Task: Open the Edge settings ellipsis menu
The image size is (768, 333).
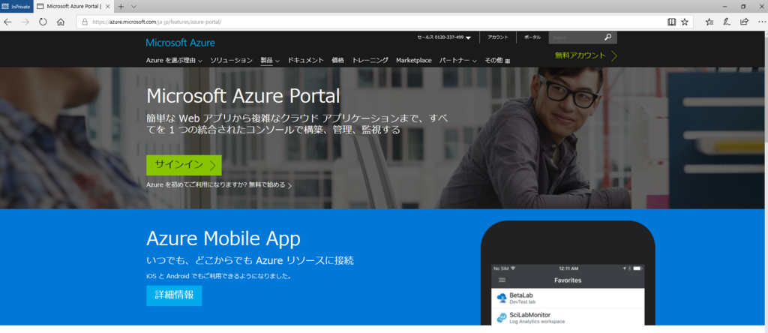Action: coord(760,22)
